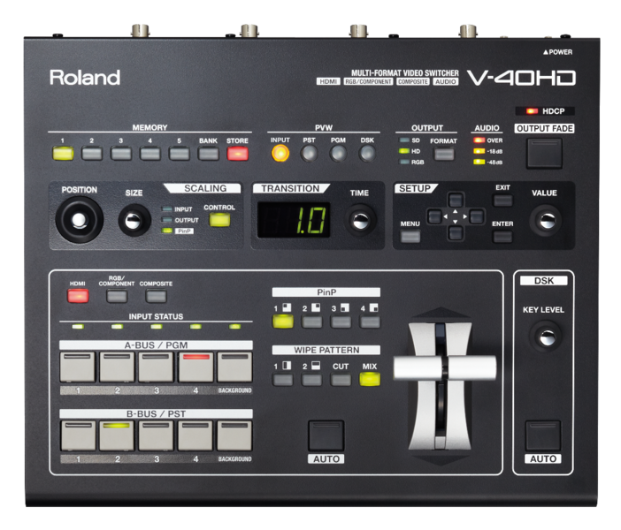Select A-BUS/PGM channel 1
The width and height of the screenshot is (621, 530).
click(x=78, y=367)
